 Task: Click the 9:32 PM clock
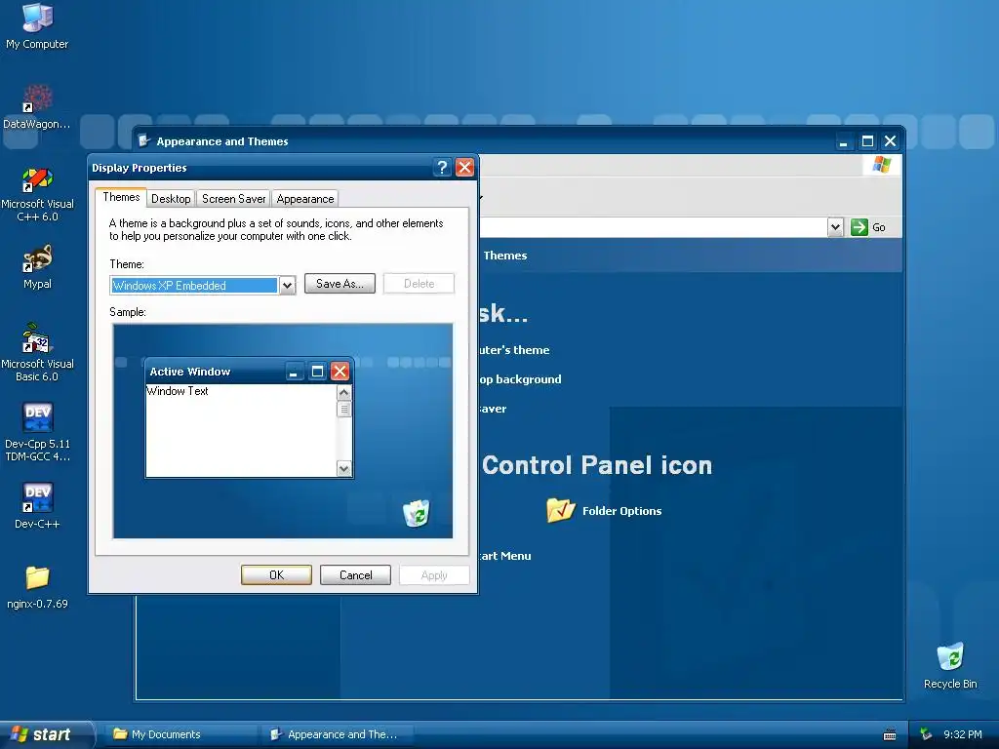(x=962, y=734)
